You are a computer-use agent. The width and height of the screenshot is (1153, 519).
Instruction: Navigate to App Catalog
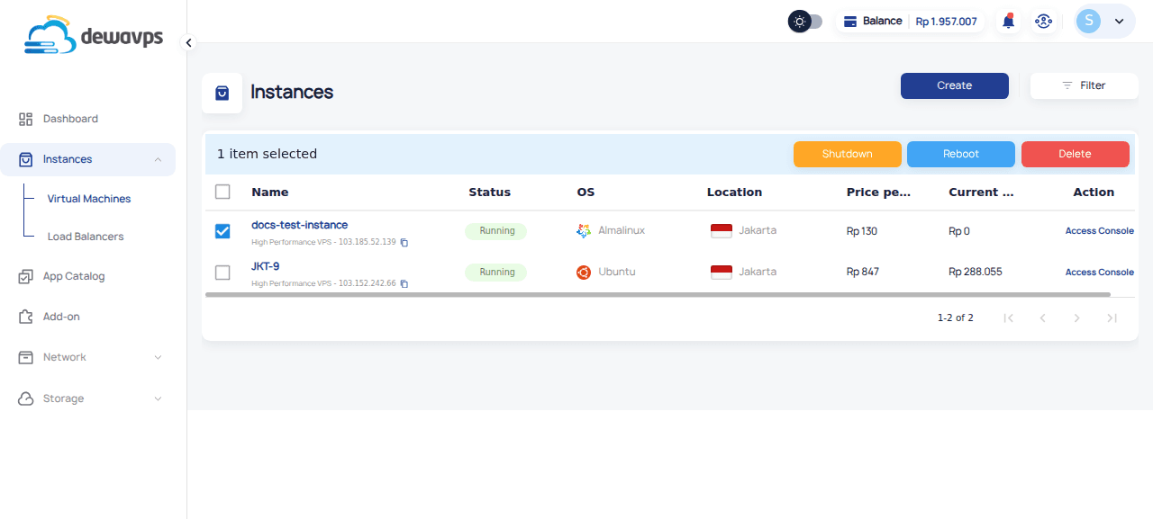coord(74,276)
